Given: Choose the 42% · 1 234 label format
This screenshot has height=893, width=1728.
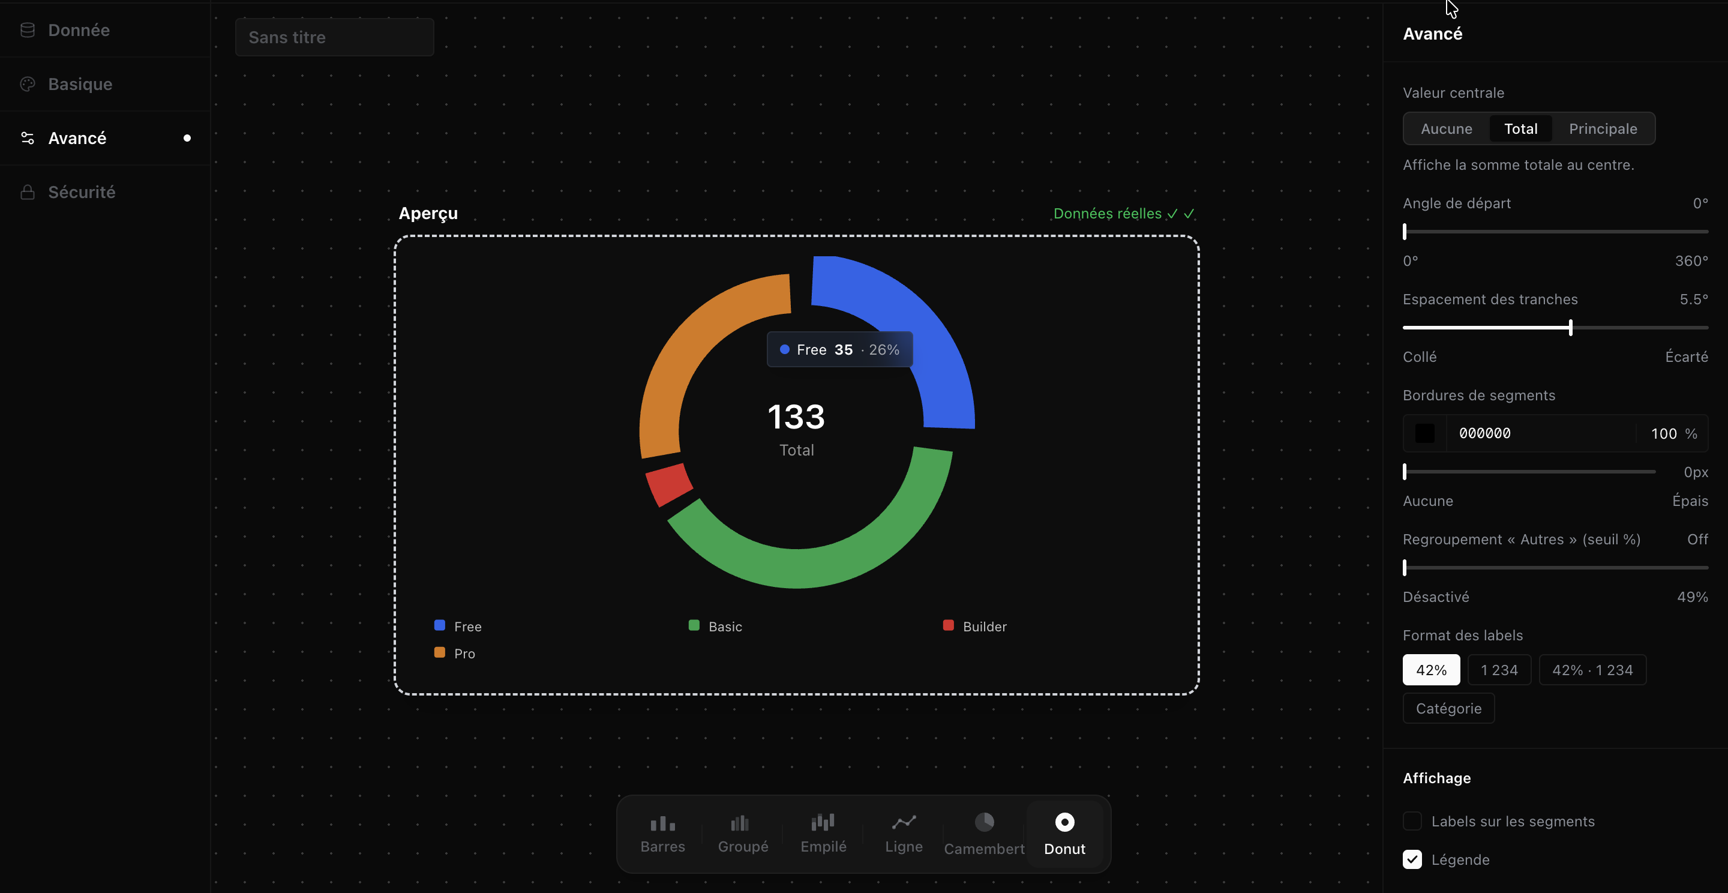Looking at the screenshot, I should 1592,670.
